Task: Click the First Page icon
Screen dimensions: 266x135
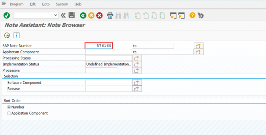Action: 137,15
